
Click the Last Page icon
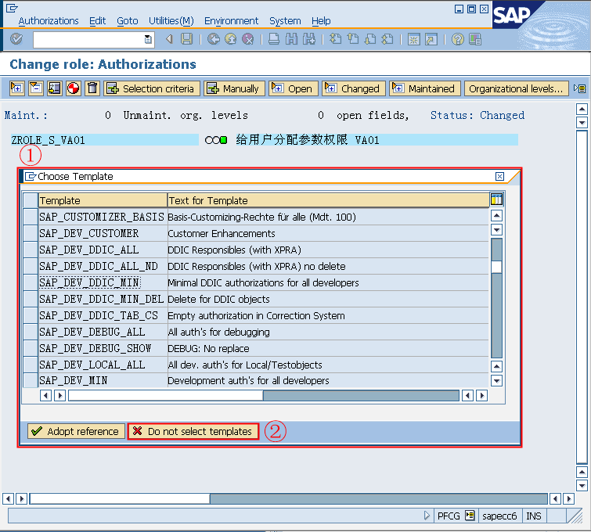[x=387, y=39]
